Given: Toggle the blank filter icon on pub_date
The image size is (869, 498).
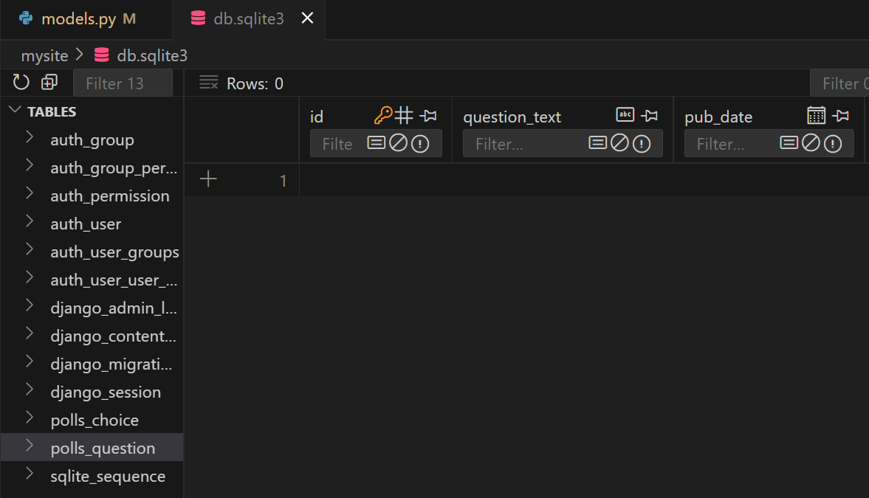Looking at the screenshot, I should point(789,143).
